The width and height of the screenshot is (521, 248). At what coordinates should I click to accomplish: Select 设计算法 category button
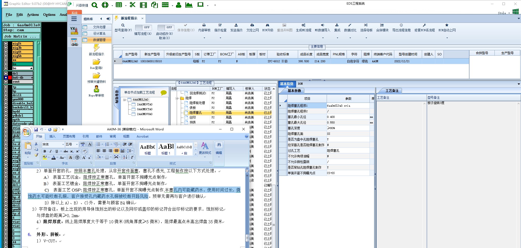click(97, 33)
